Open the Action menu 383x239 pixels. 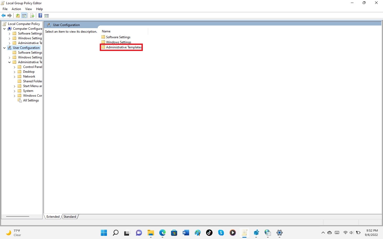tap(16, 9)
